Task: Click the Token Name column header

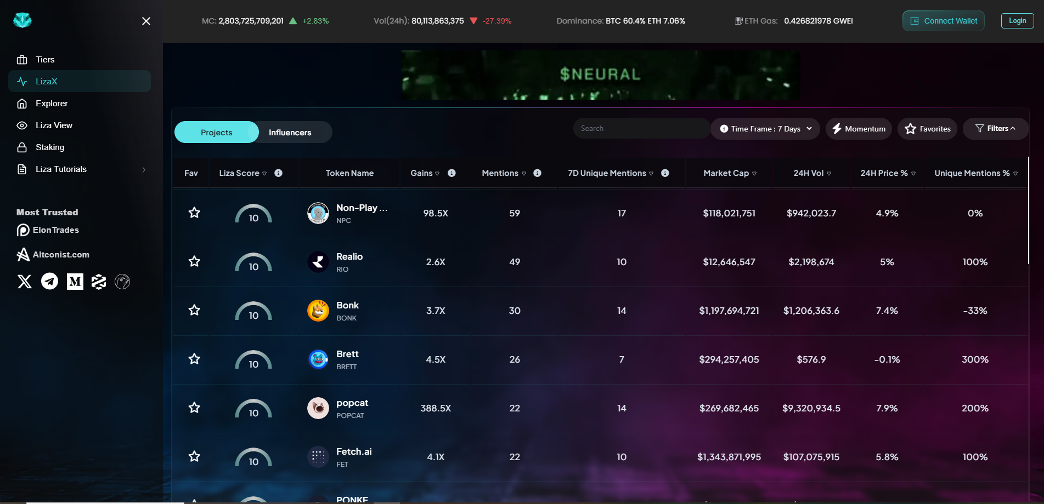Action: [349, 173]
